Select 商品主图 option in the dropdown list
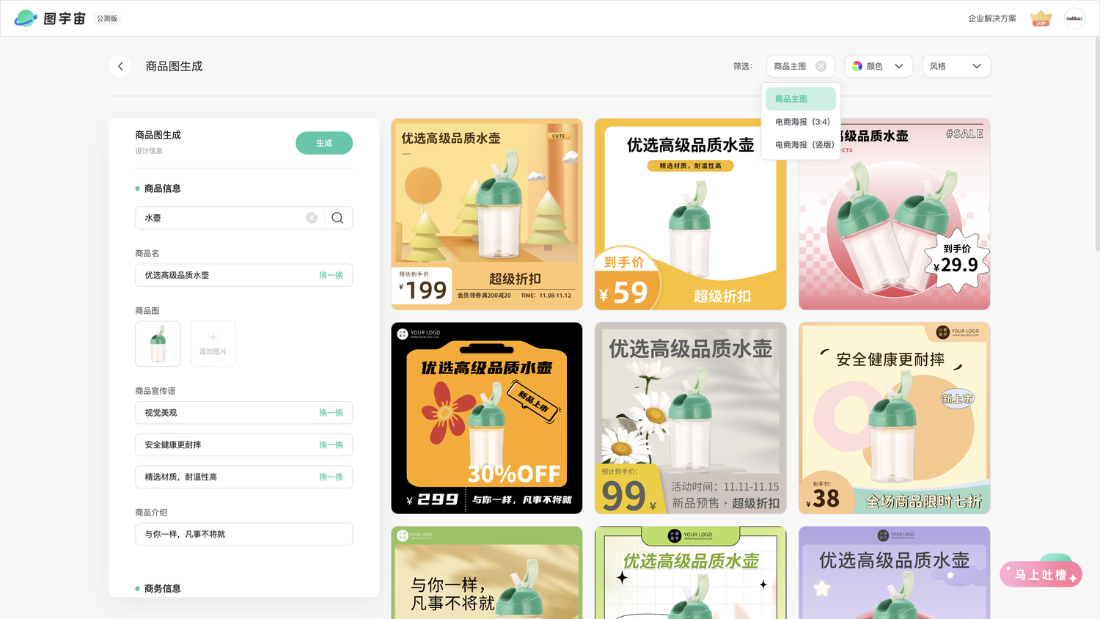This screenshot has width=1100, height=619. (801, 99)
